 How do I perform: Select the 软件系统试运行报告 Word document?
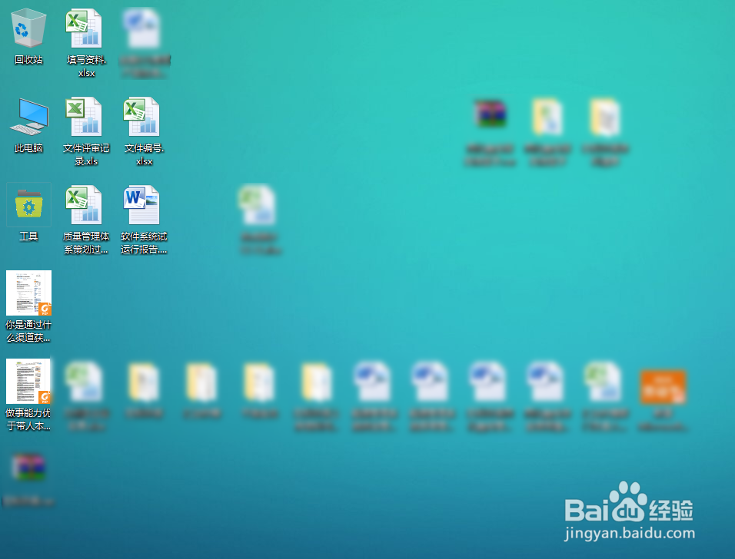tap(142, 205)
